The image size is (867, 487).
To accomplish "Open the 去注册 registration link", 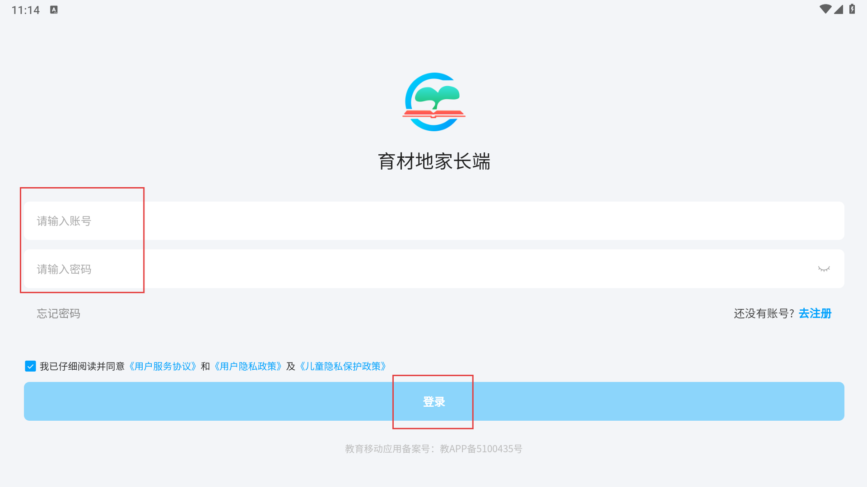I will 815,313.
